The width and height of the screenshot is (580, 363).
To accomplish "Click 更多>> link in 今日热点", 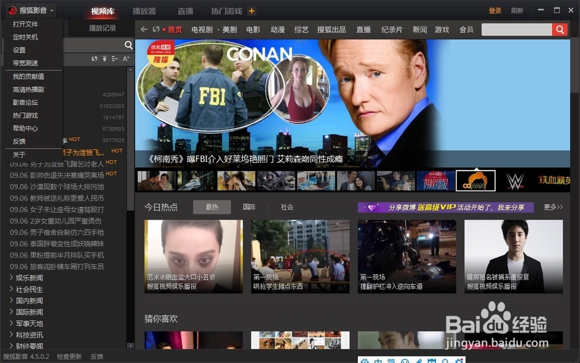I will coord(553,207).
